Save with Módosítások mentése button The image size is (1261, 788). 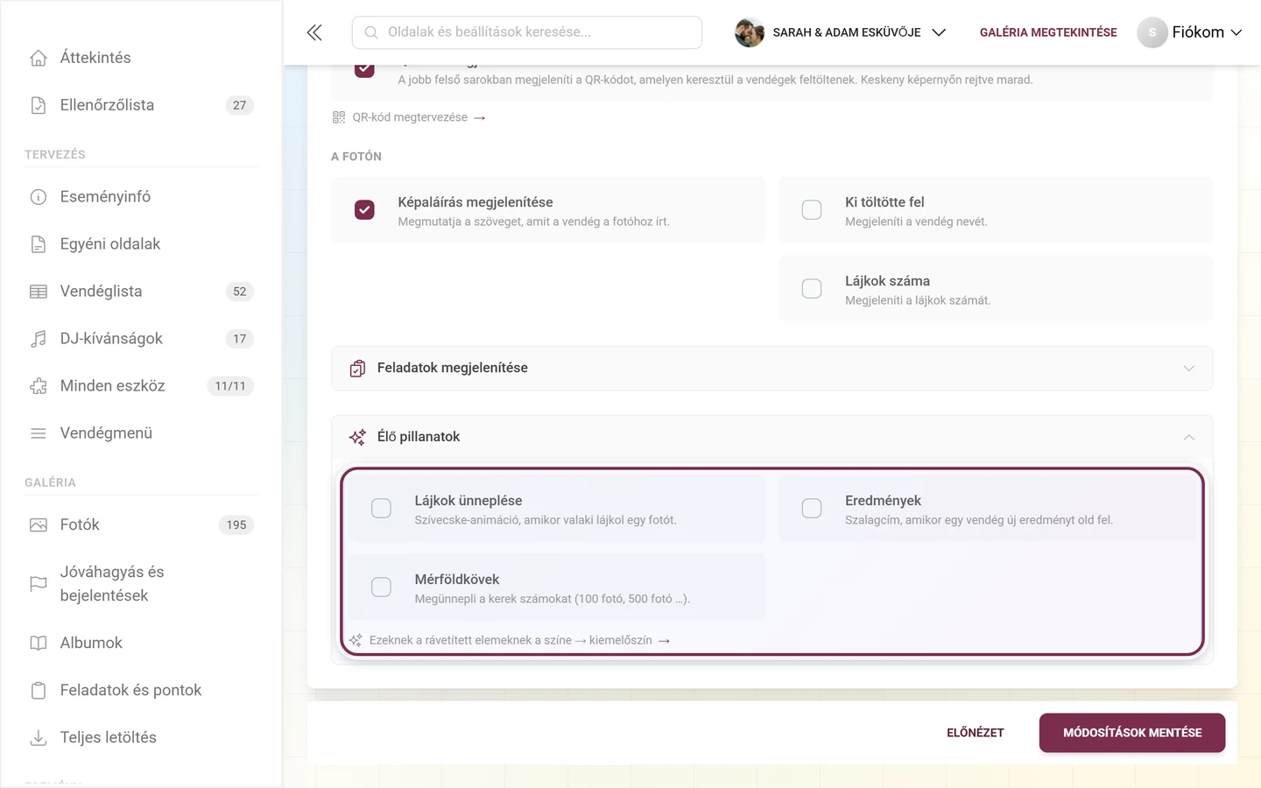pyautogui.click(x=1132, y=733)
